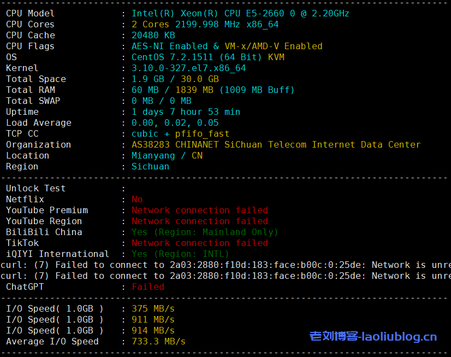Click the average I/O speed 733.3 MB/s
451x357 pixels.
coord(158,342)
